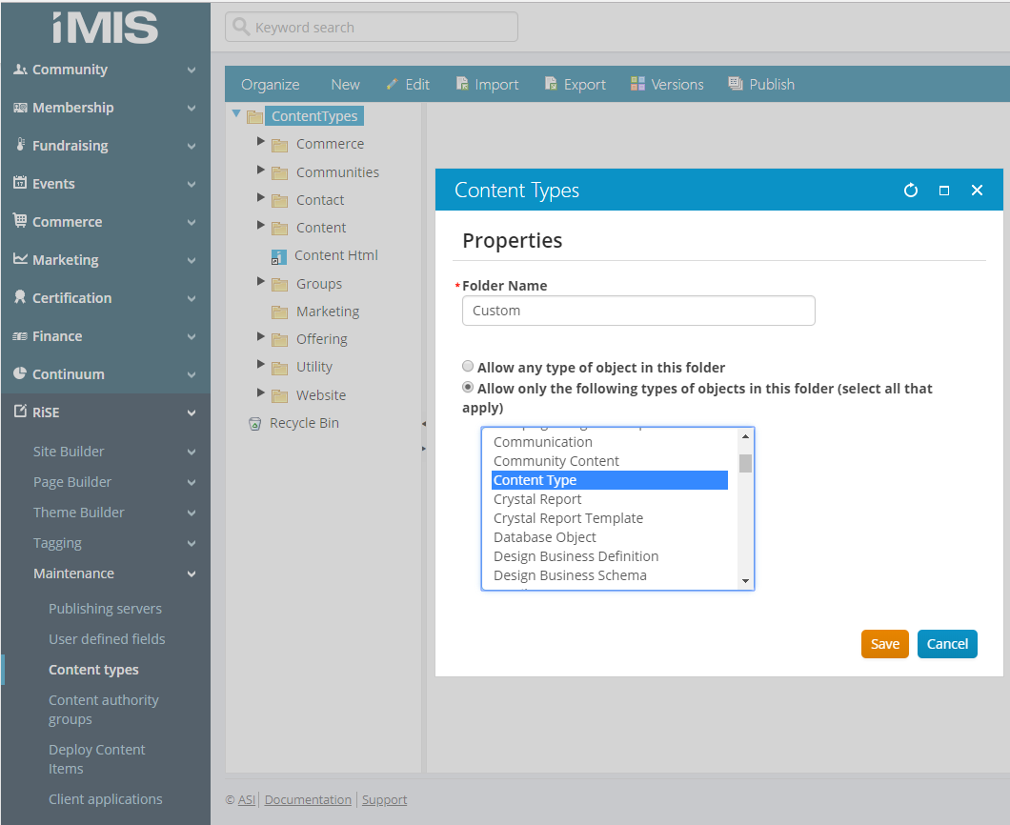
Task: Collapse the ContentTypes root folder
Action: [x=236, y=114]
